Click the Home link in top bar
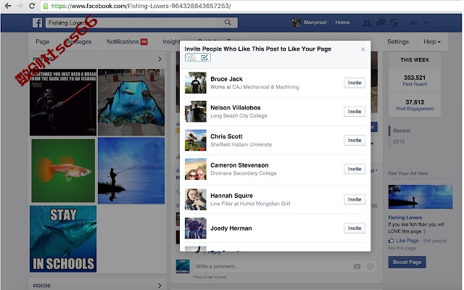464x290 pixels. pos(342,22)
